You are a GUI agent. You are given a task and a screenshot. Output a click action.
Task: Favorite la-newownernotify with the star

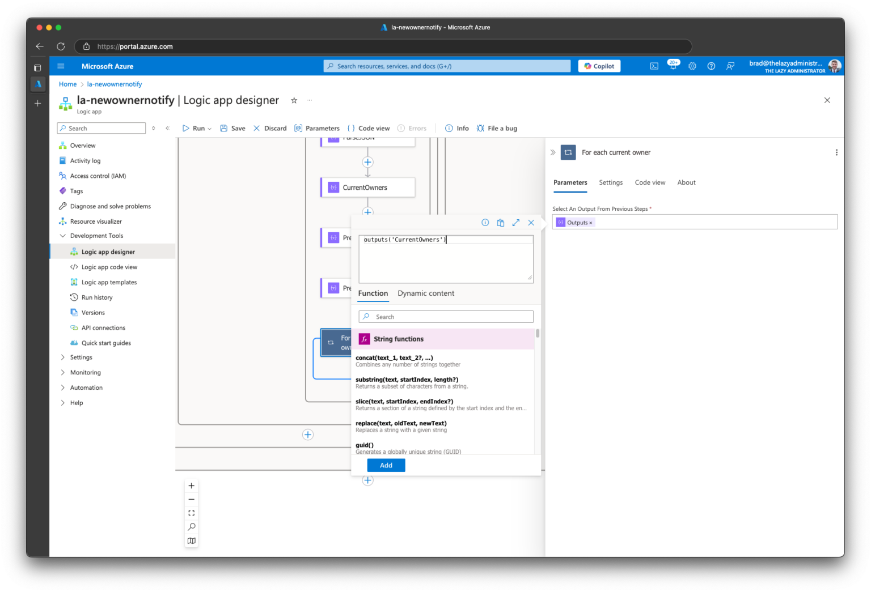294,100
